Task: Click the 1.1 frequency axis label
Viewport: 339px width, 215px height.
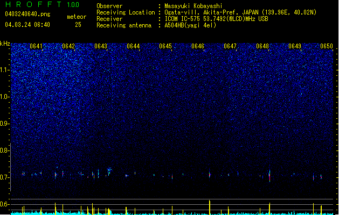Action: [x=5, y=70]
